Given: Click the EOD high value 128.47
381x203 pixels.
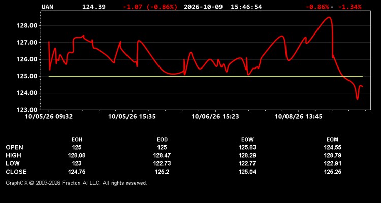Looking at the screenshot, I should (162, 155).
